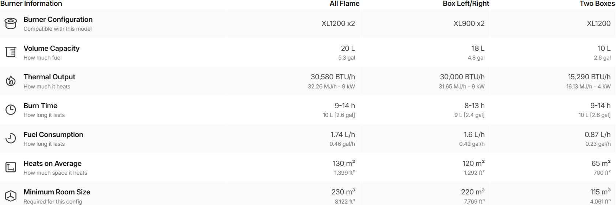This screenshot has width=616, height=205.
Task: Click the Burn Time clock icon
Action: (11, 110)
